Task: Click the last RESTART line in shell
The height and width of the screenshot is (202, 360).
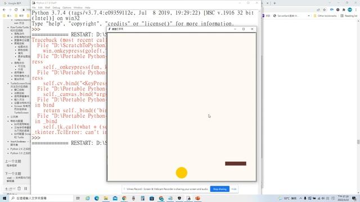Action: (x=69, y=143)
